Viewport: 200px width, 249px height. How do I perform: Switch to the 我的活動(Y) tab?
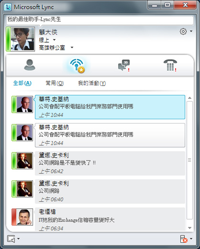[92, 83]
